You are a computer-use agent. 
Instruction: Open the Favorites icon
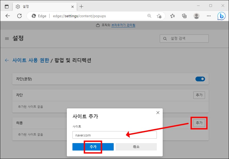coord(172,16)
